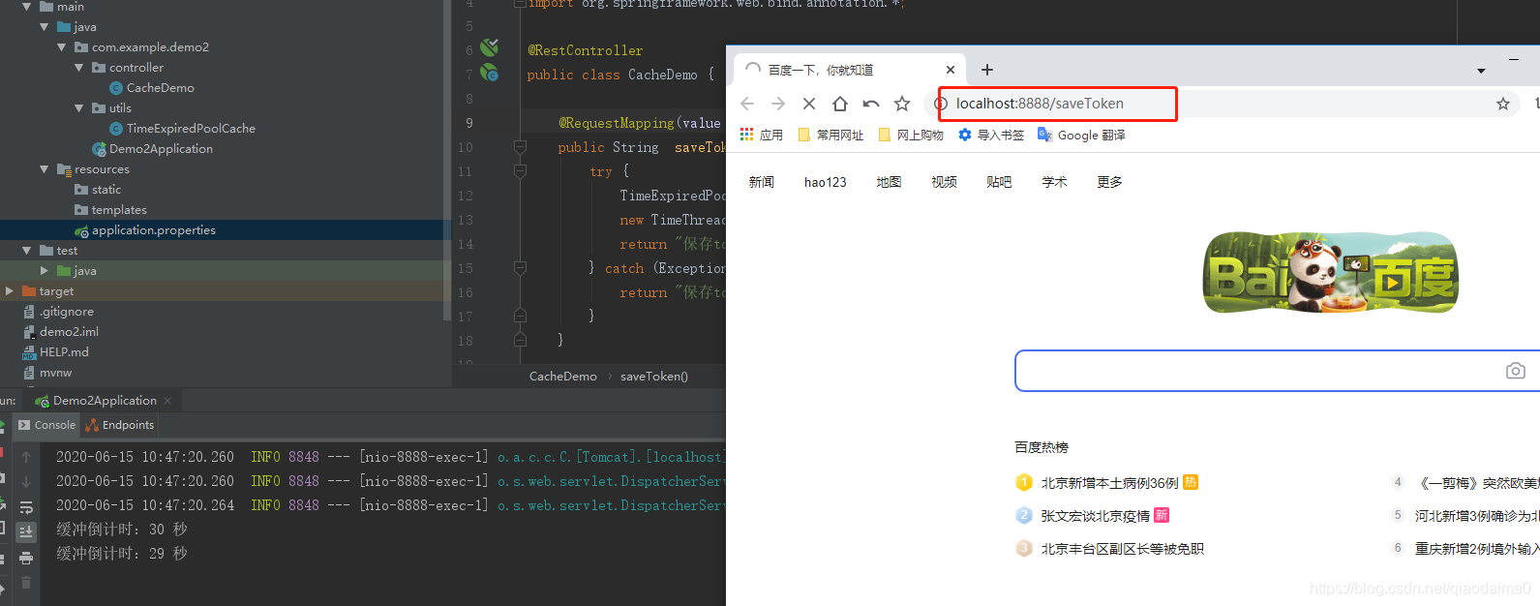Screen dimensions: 1540x606
Task: Collapse the main folder in project tree
Action: [27, 7]
